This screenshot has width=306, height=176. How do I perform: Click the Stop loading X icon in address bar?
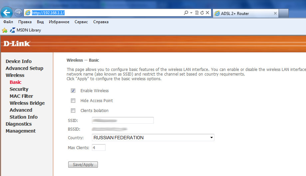coord(207,13)
